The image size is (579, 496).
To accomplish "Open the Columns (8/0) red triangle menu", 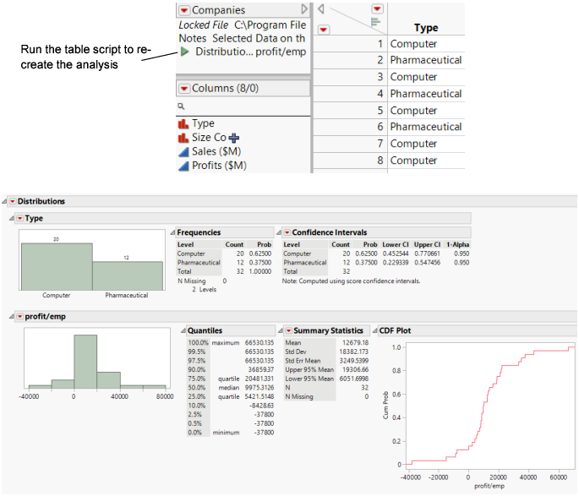I will (x=184, y=88).
